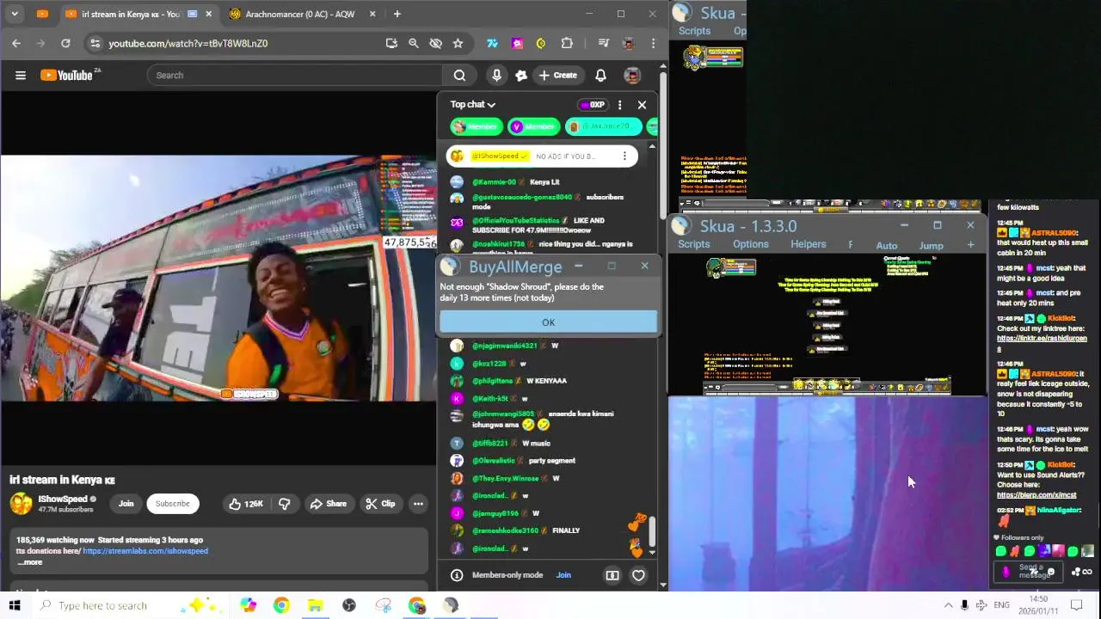Click the YouTube search magnifier button
This screenshot has height=619, width=1101.
pyautogui.click(x=459, y=75)
